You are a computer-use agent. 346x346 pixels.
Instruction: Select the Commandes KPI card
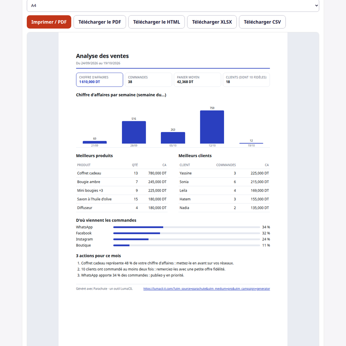click(149, 80)
